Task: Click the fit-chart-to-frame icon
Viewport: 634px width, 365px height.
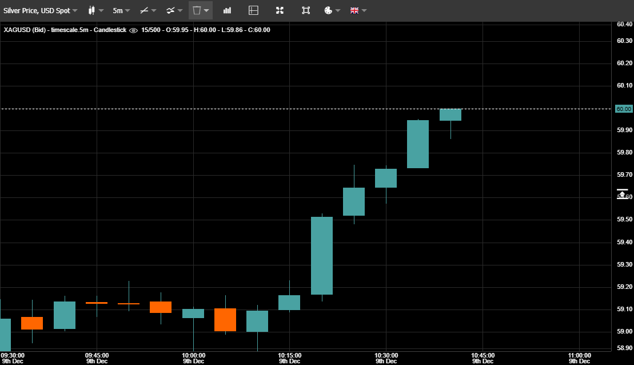Action: [306, 10]
